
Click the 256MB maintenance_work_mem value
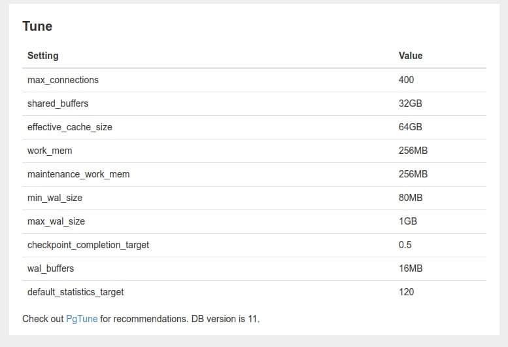413,174
